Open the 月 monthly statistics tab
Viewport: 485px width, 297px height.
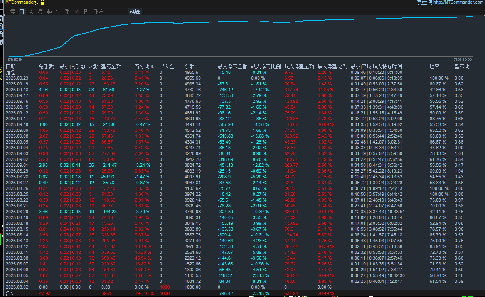coord(40,12)
